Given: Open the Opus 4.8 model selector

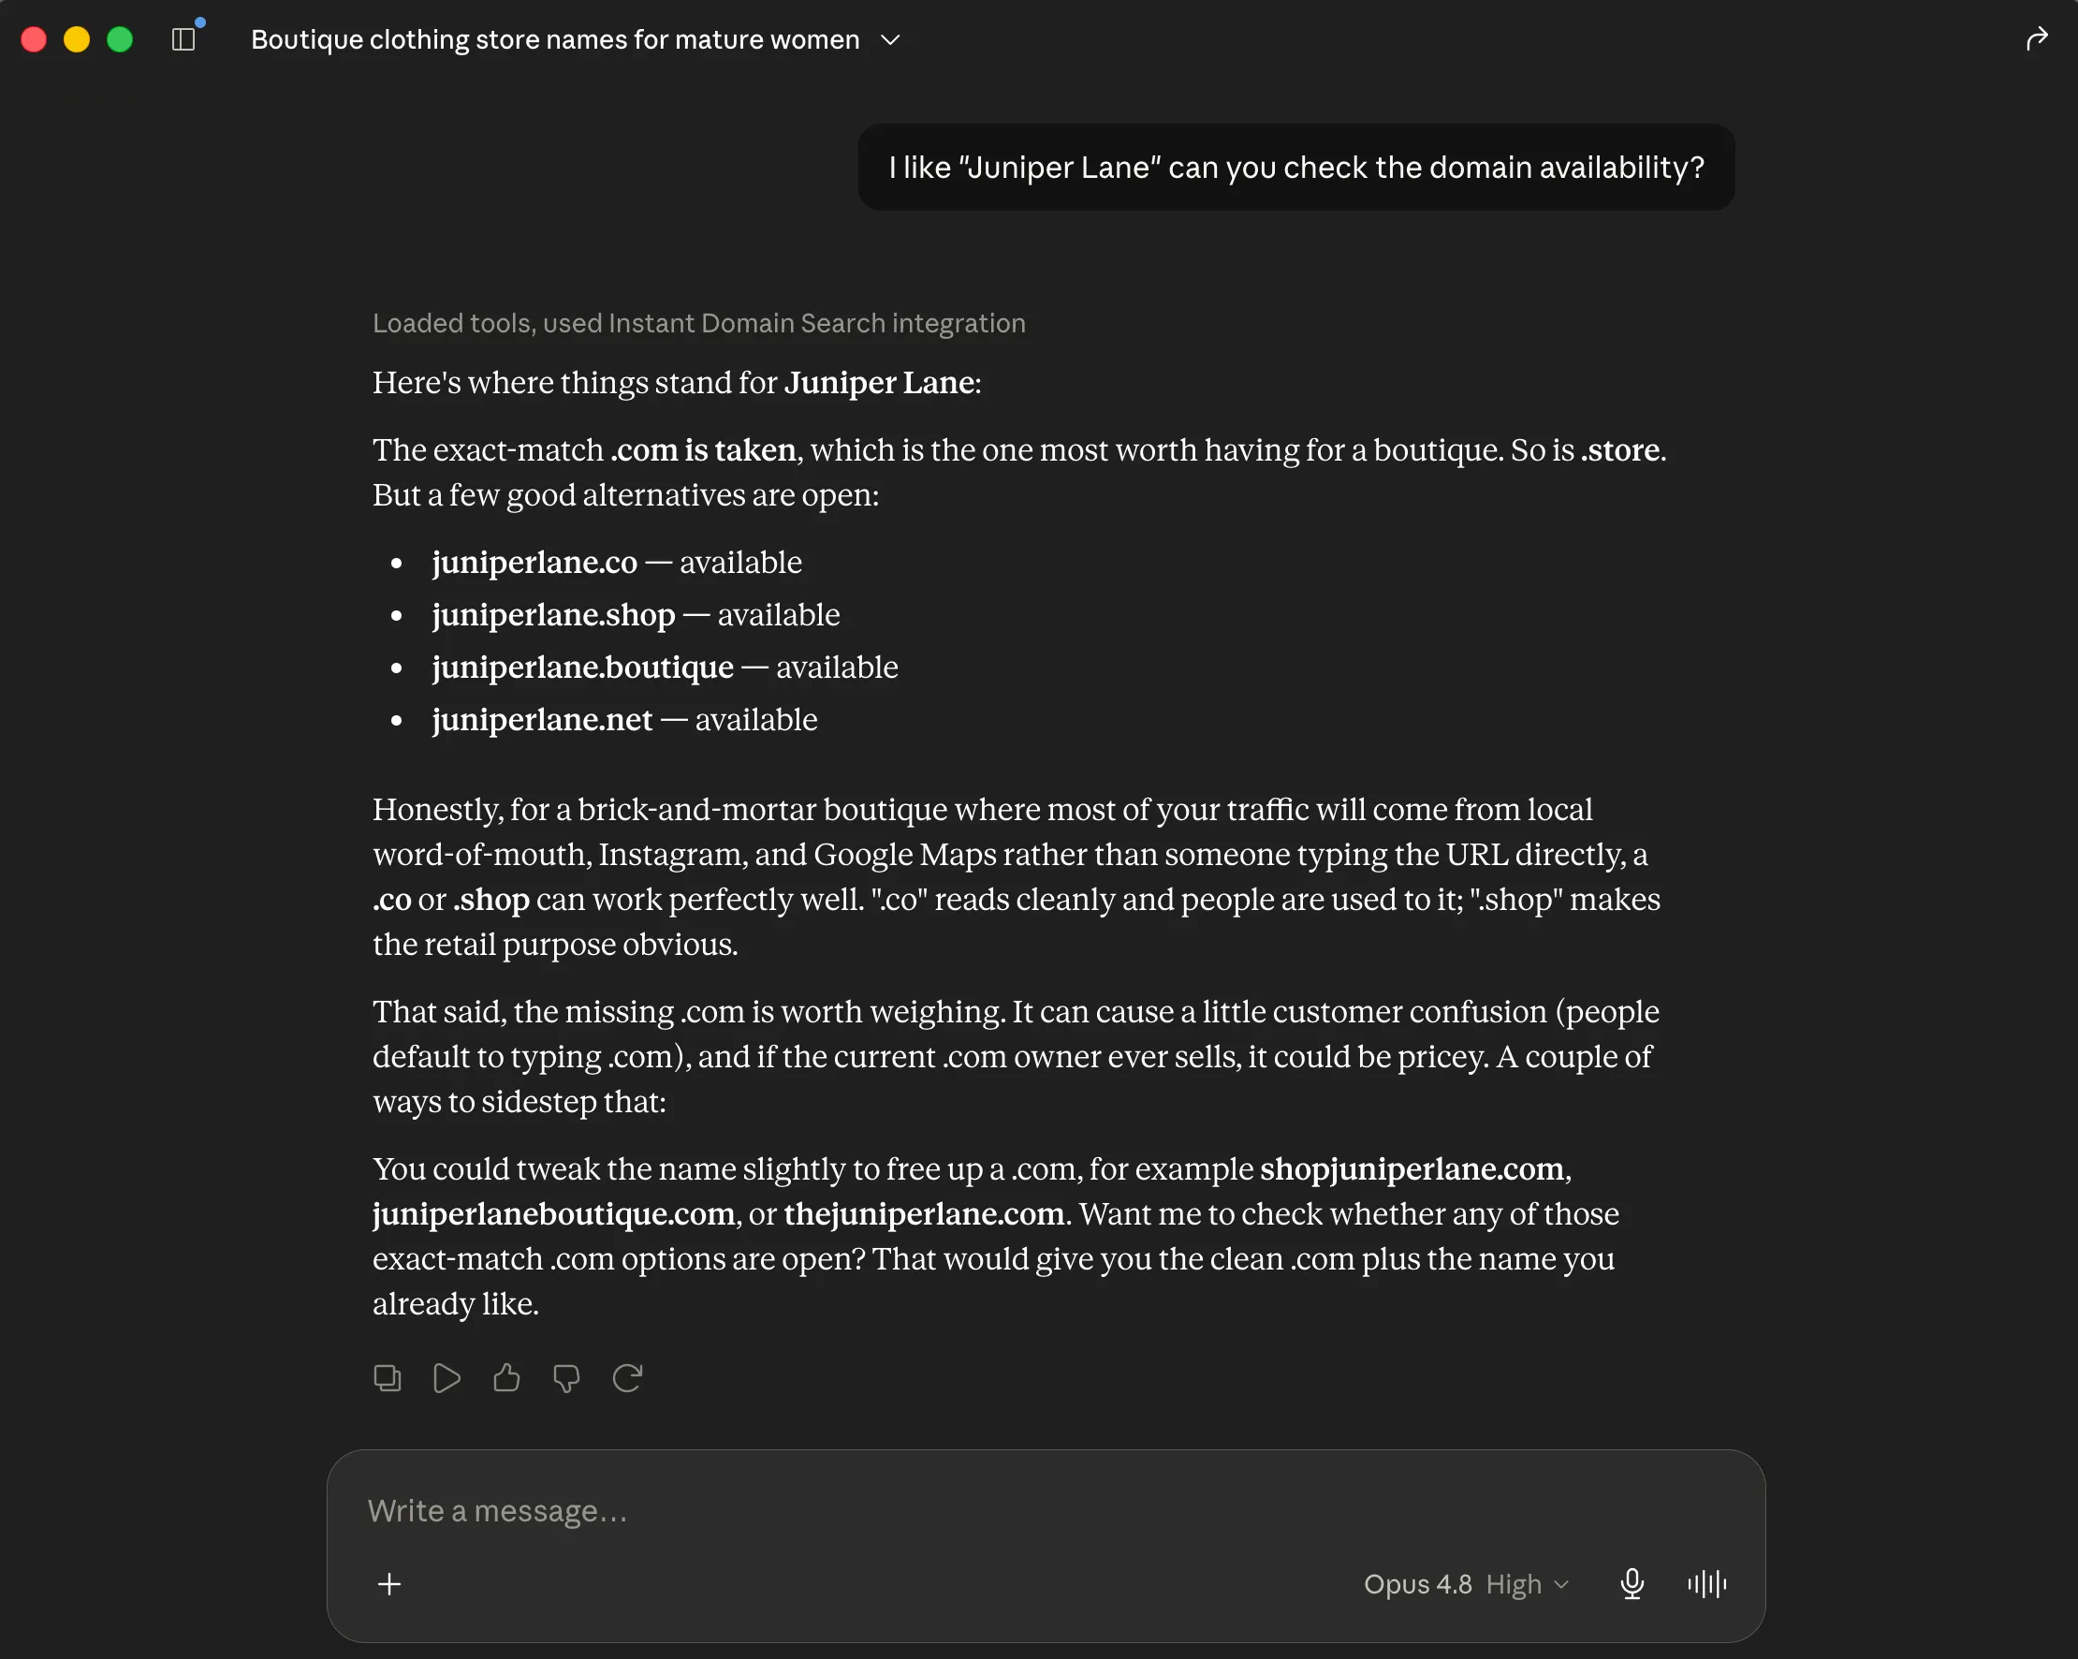Looking at the screenshot, I should (x=1418, y=1584).
